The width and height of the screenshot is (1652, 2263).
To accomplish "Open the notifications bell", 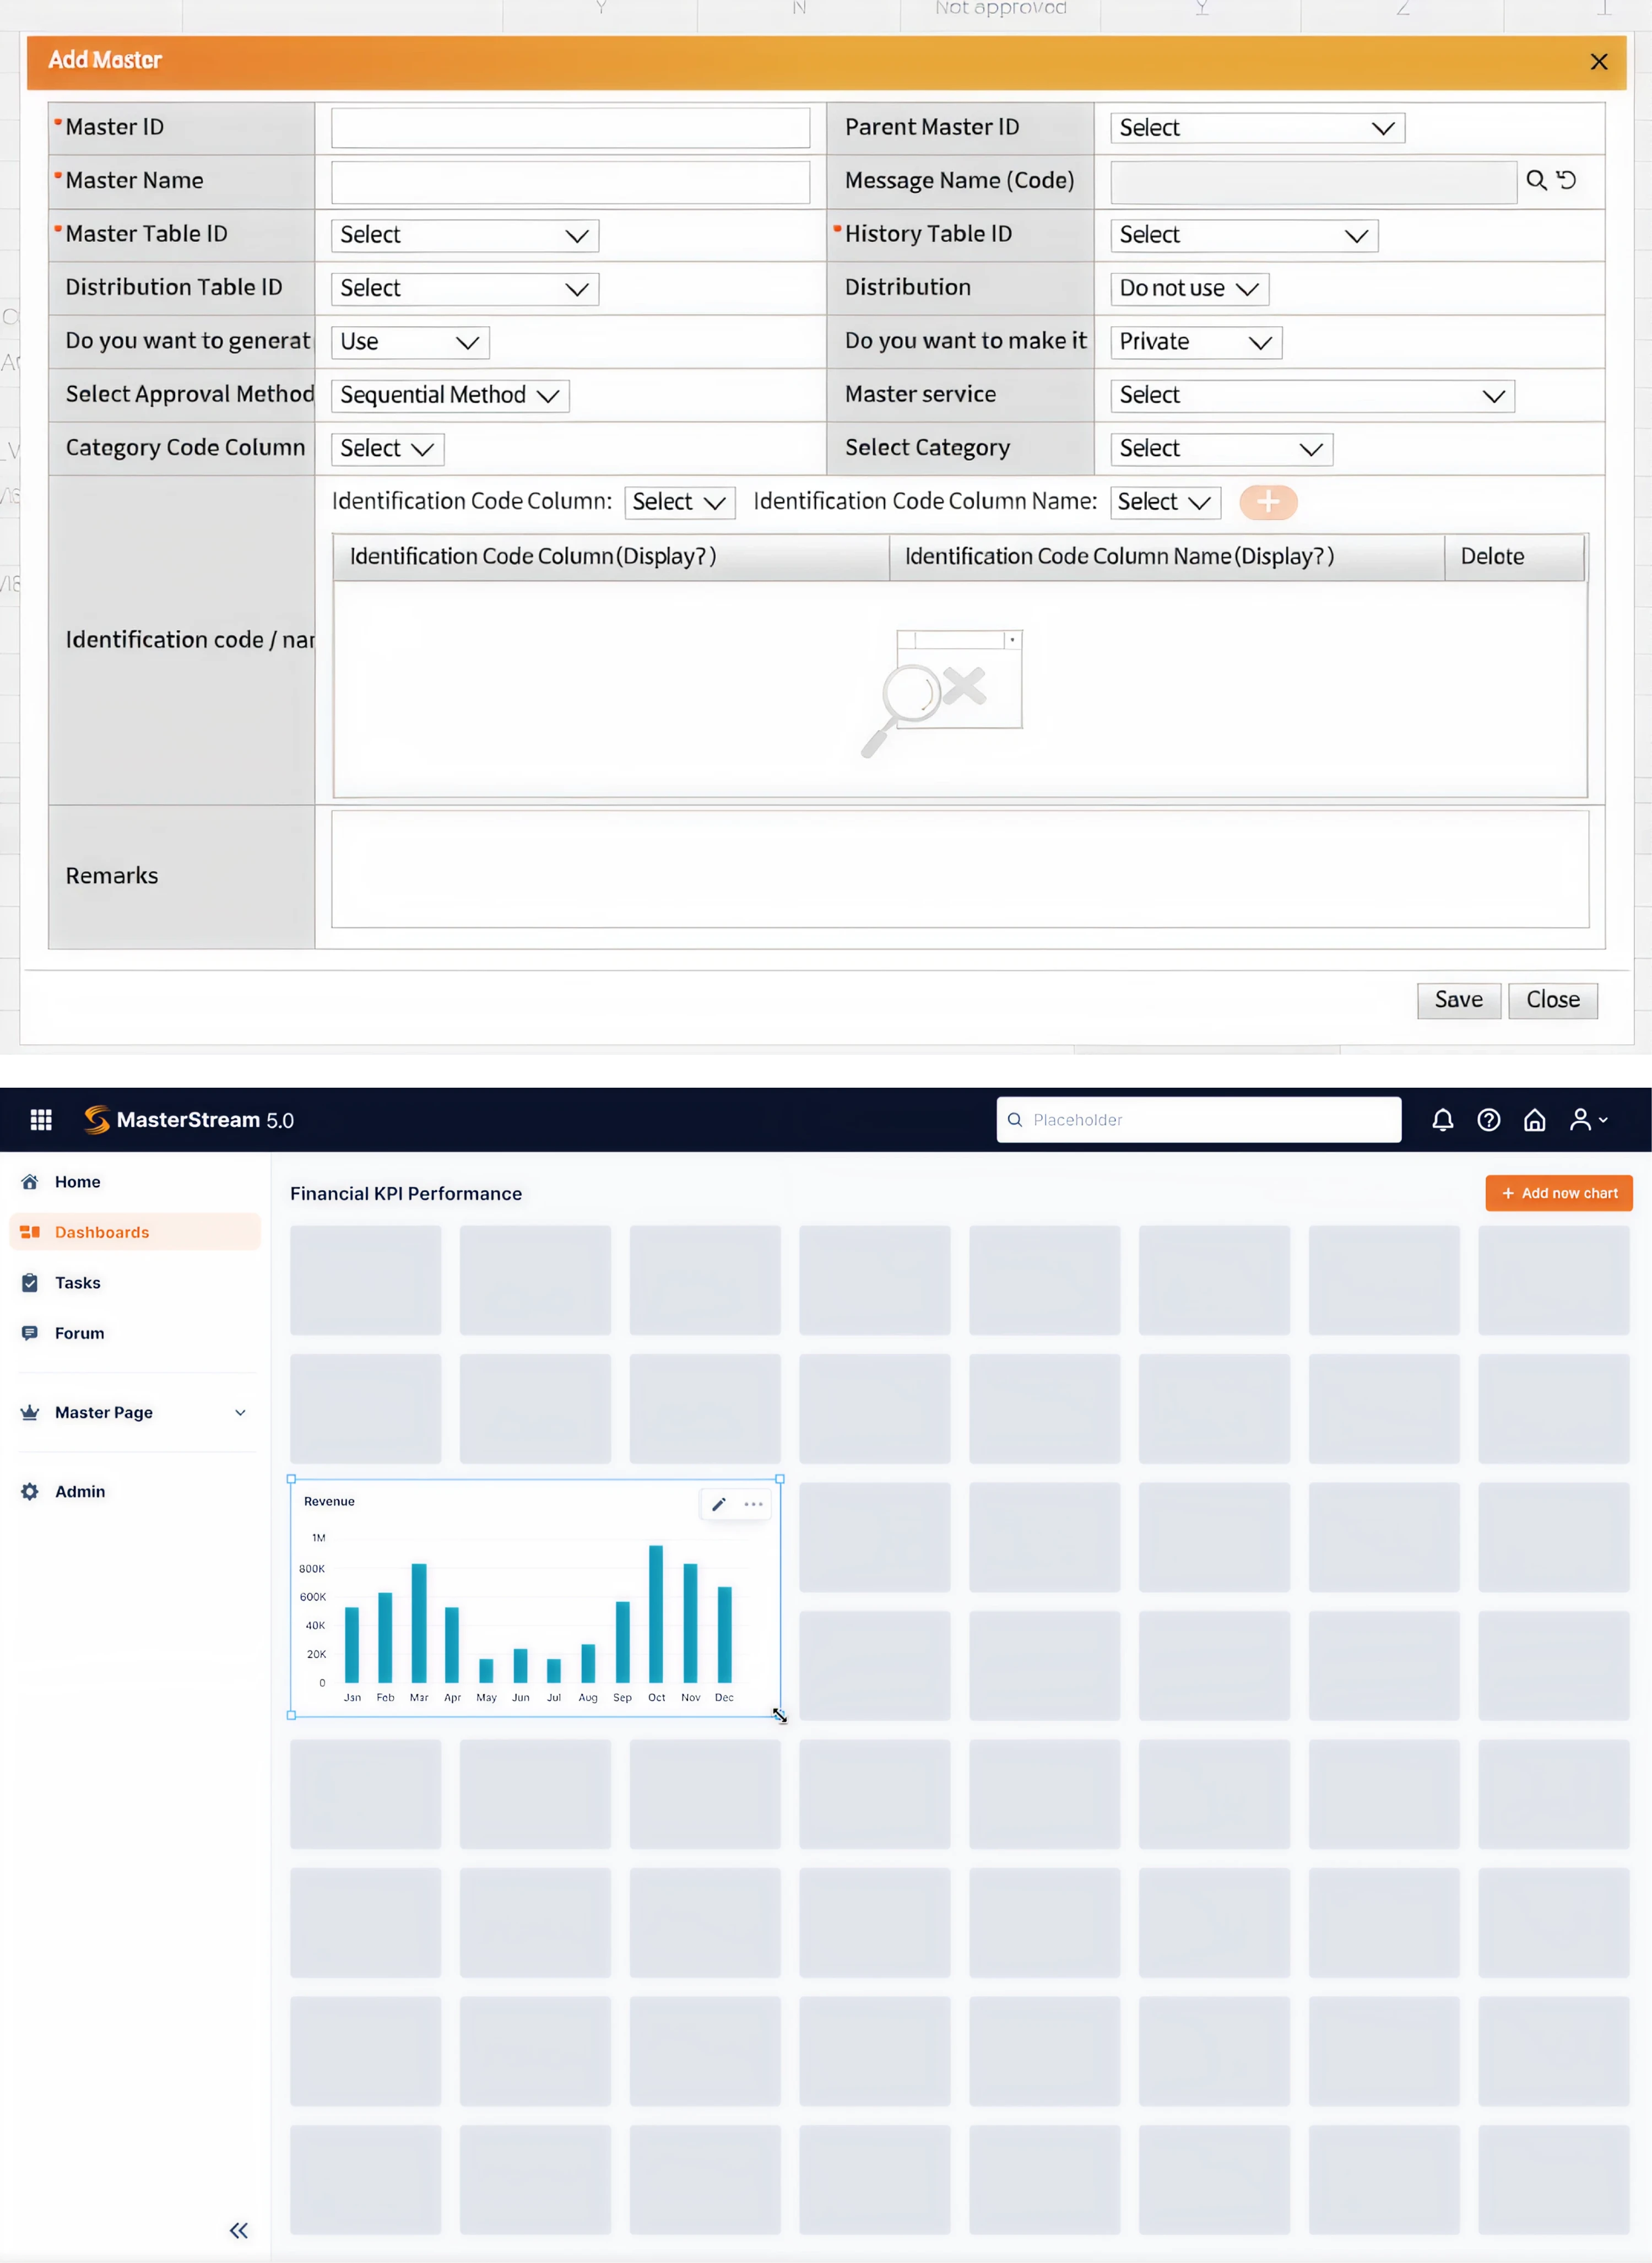I will pyautogui.click(x=1443, y=1120).
